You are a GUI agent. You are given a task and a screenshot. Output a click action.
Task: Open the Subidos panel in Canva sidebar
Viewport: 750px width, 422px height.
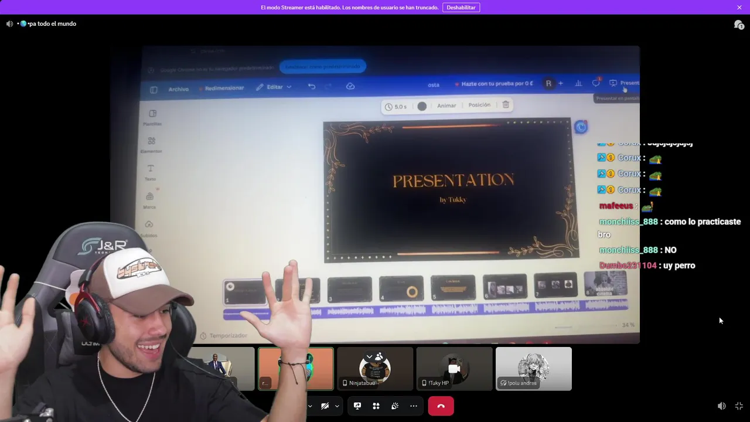pyautogui.click(x=149, y=229)
